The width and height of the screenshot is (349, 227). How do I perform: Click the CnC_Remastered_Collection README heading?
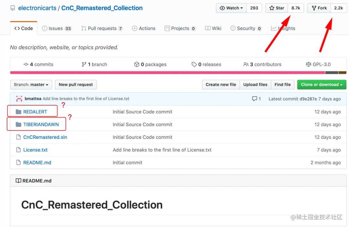92,205
